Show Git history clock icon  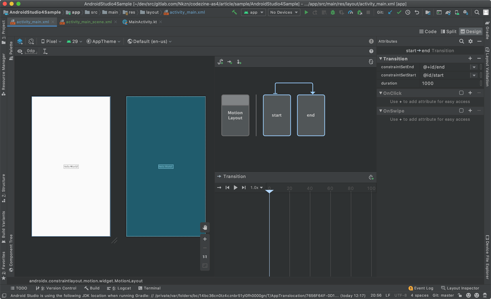pyautogui.click(x=408, y=12)
